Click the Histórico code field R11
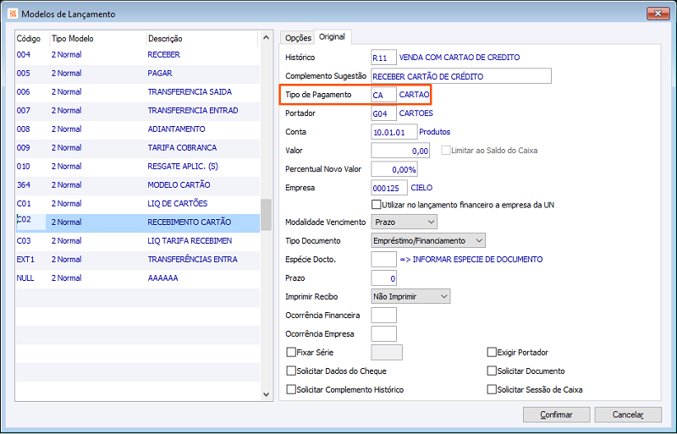This screenshot has width=677, height=434. click(384, 58)
